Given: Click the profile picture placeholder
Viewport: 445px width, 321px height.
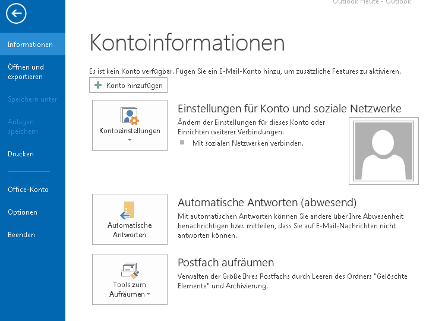Looking at the screenshot, I should (384, 151).
